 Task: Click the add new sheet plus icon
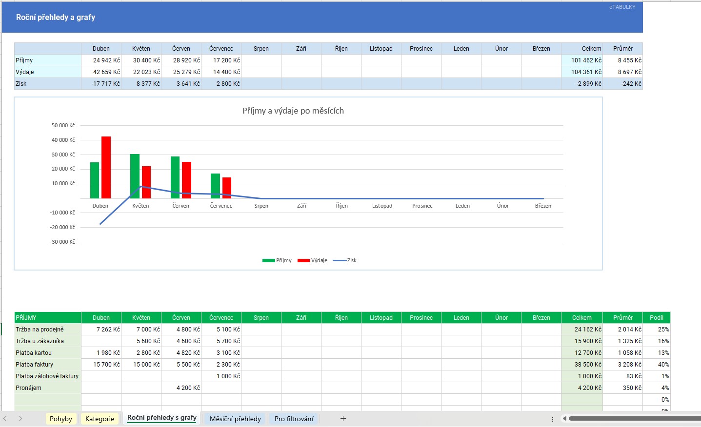pyautogui.click(x=343, y=419)
